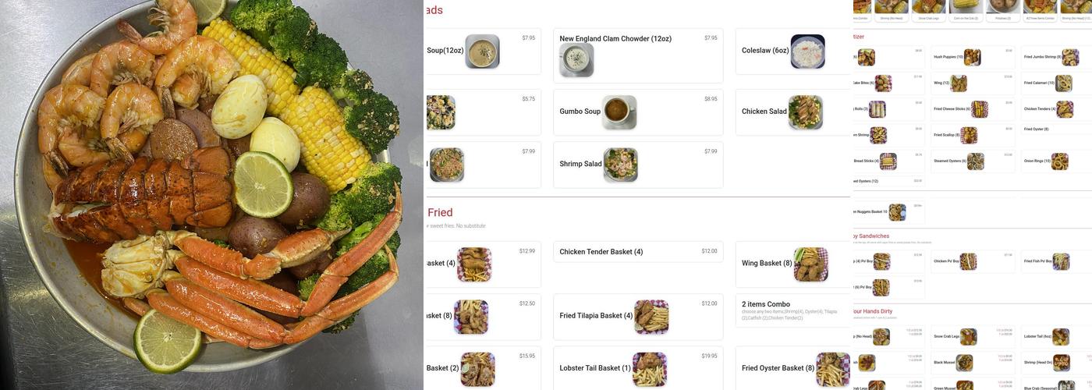1092x390 pixels.
Task: Click the Fried Oyster Basket (8) photo
Action: point(834,369)
